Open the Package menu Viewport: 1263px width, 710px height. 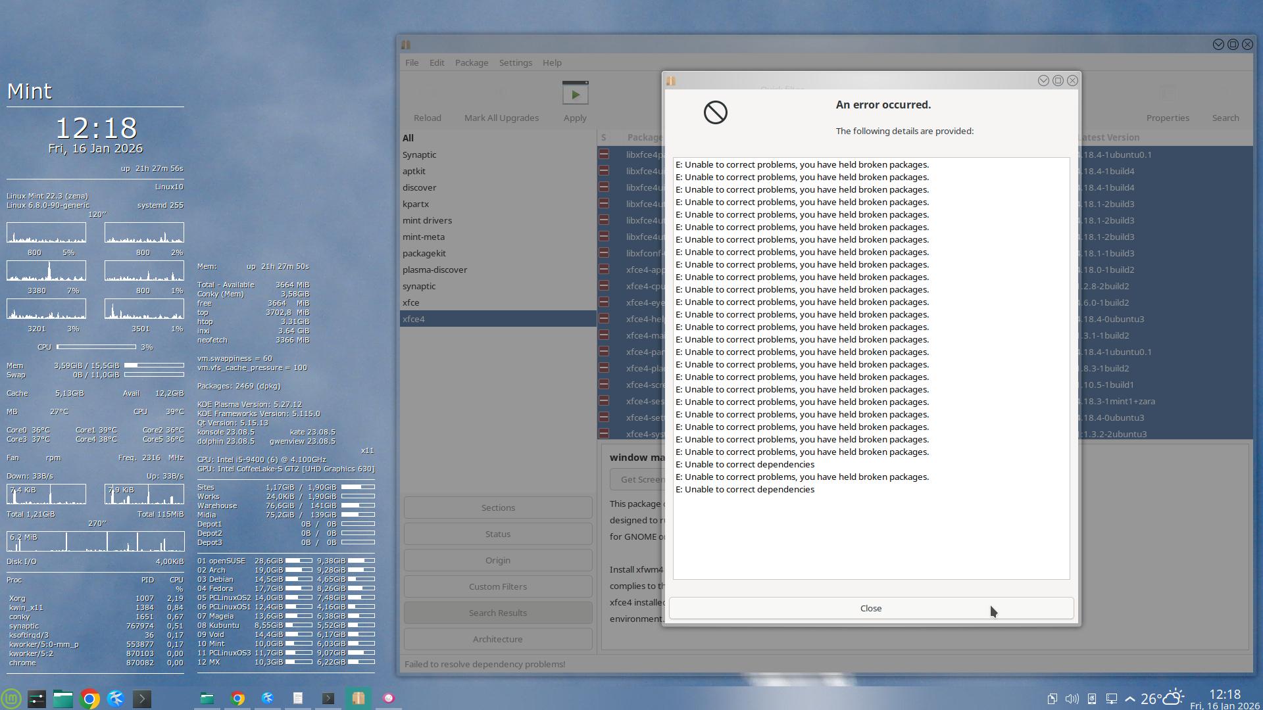point(471,62)
